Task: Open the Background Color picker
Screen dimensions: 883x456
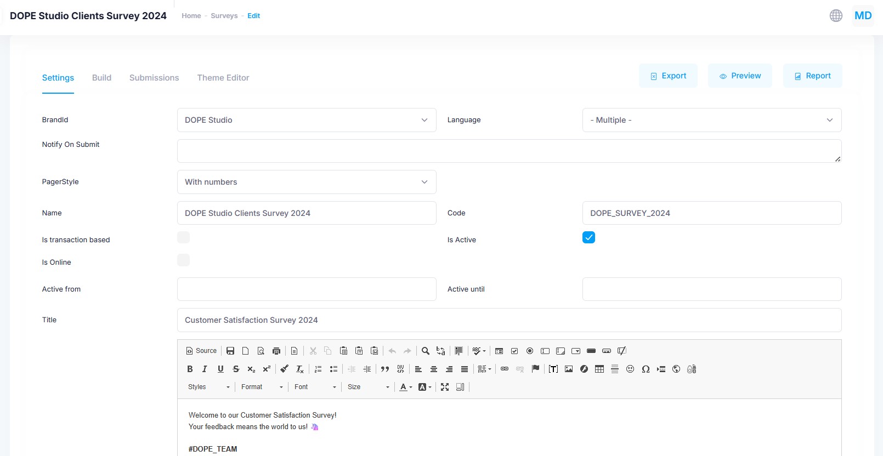Action: (x=424, y=387)
